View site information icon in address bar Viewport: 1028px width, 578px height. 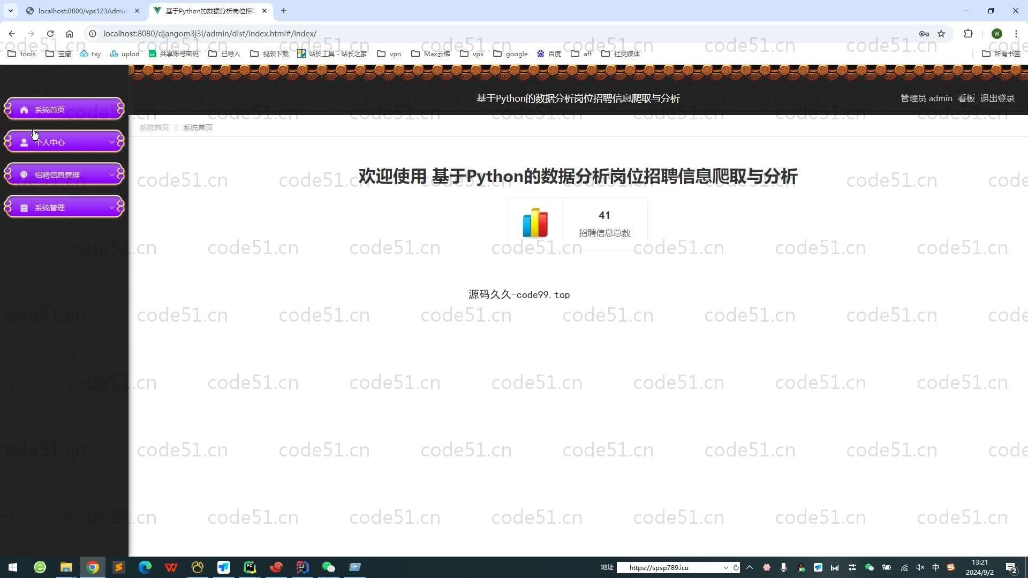tap(93, 34)
